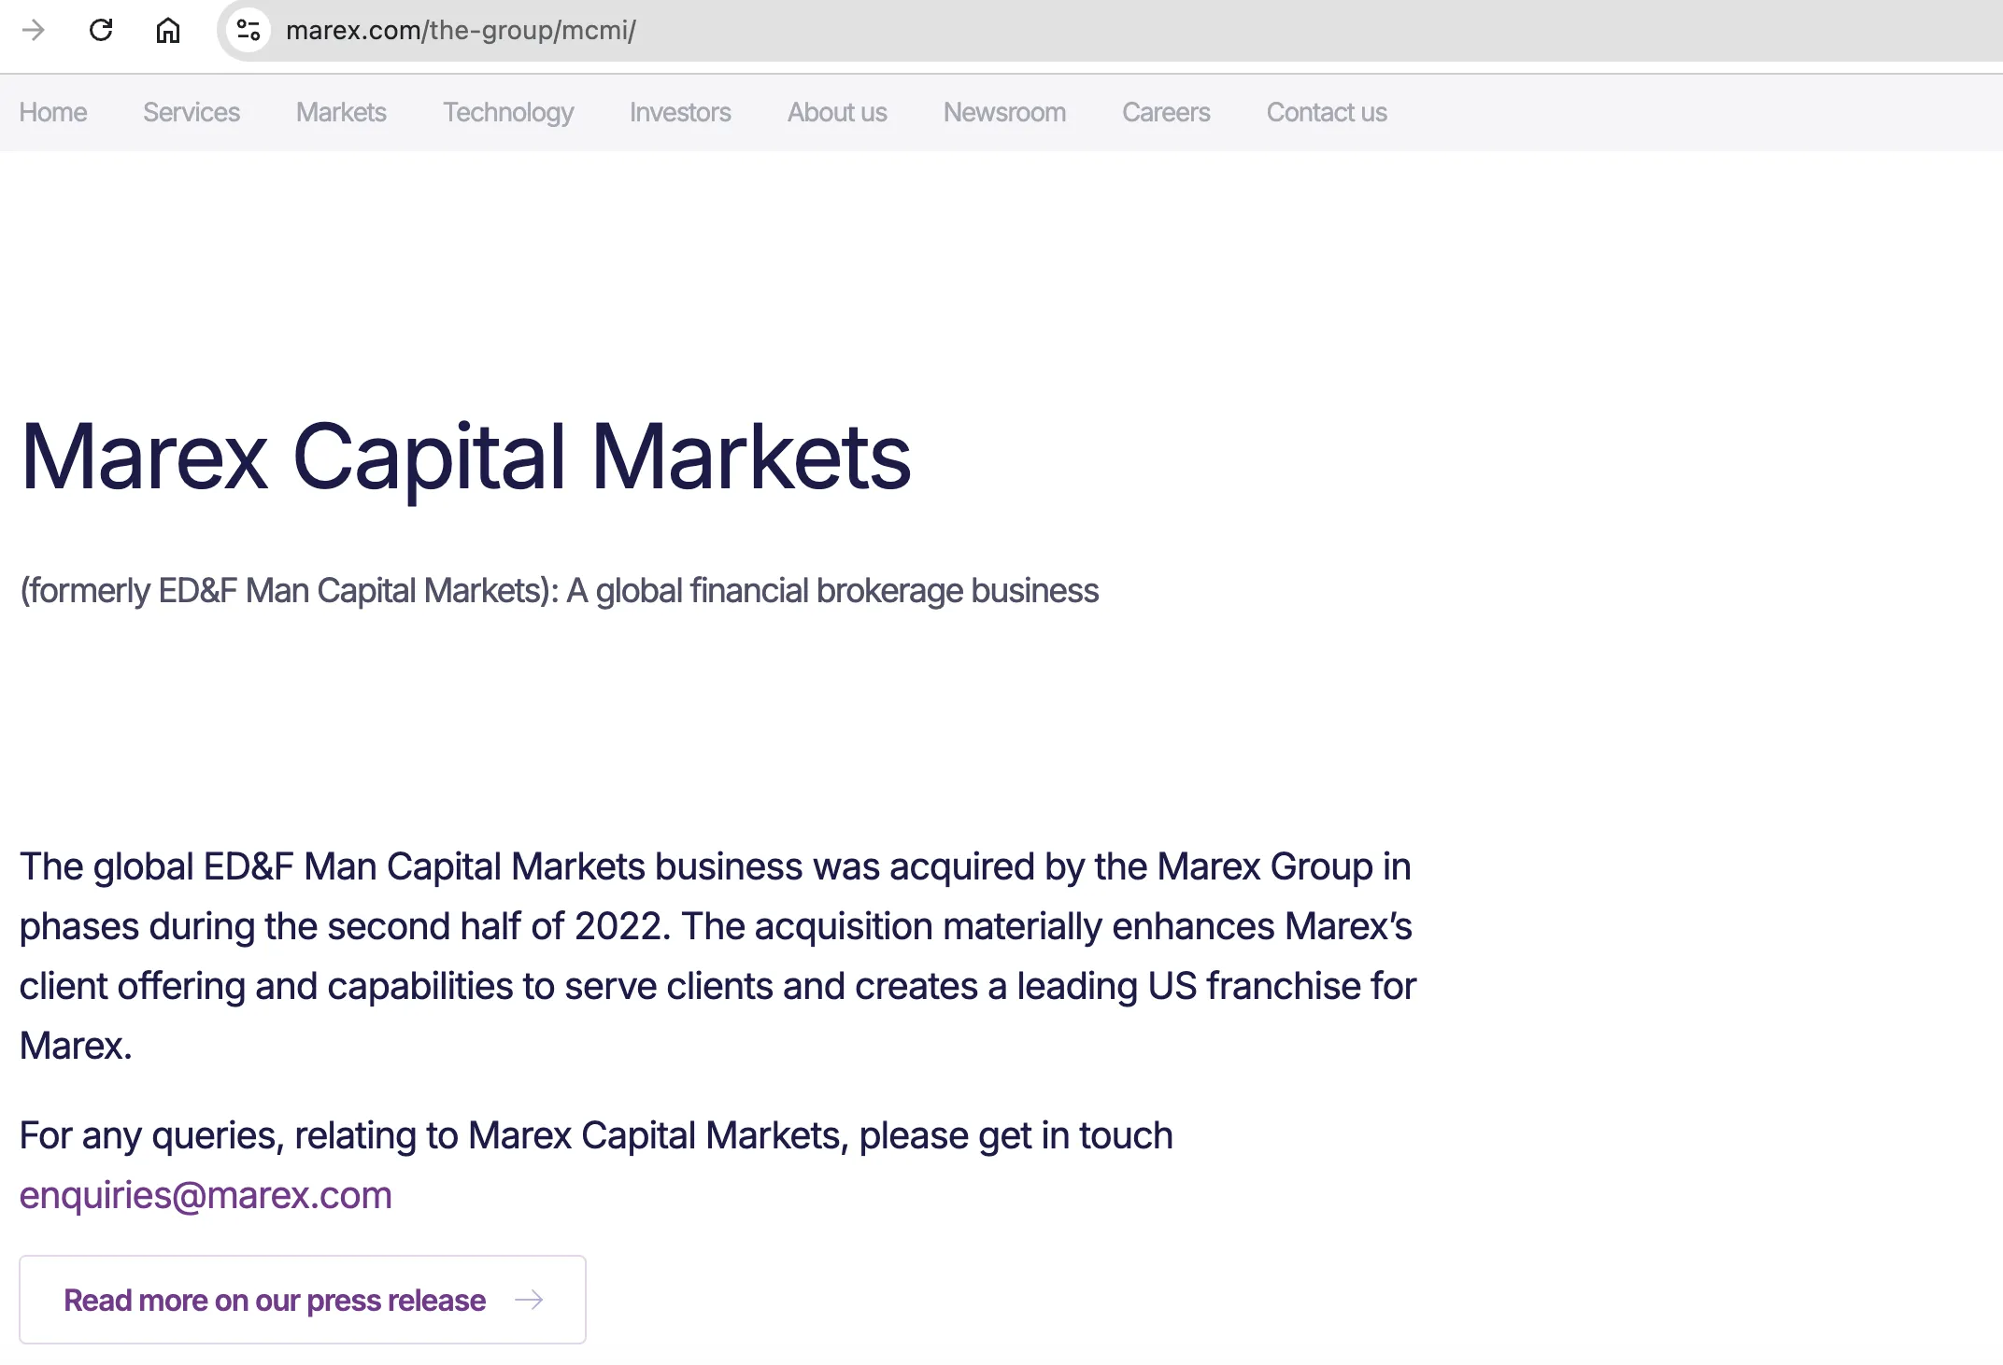
Task: Click the enquiries@marex.com email link
Action: pos(206,1195)
